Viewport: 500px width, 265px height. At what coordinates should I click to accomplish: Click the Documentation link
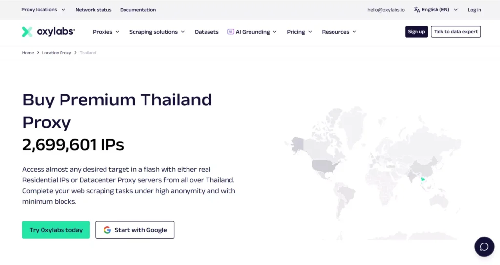pyautogui.click(x=138, y=10)
